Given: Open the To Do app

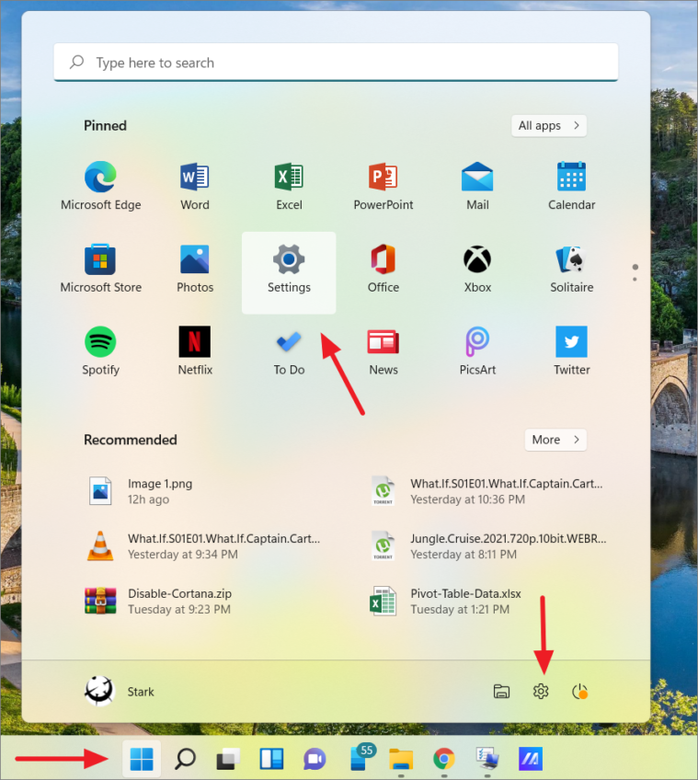Looking at the screenshot, I should pos(289,351).
